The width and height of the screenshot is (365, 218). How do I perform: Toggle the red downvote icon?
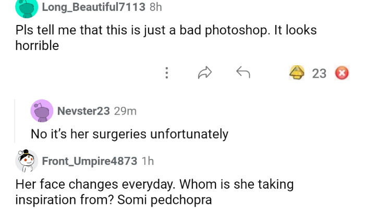point(341,73)
